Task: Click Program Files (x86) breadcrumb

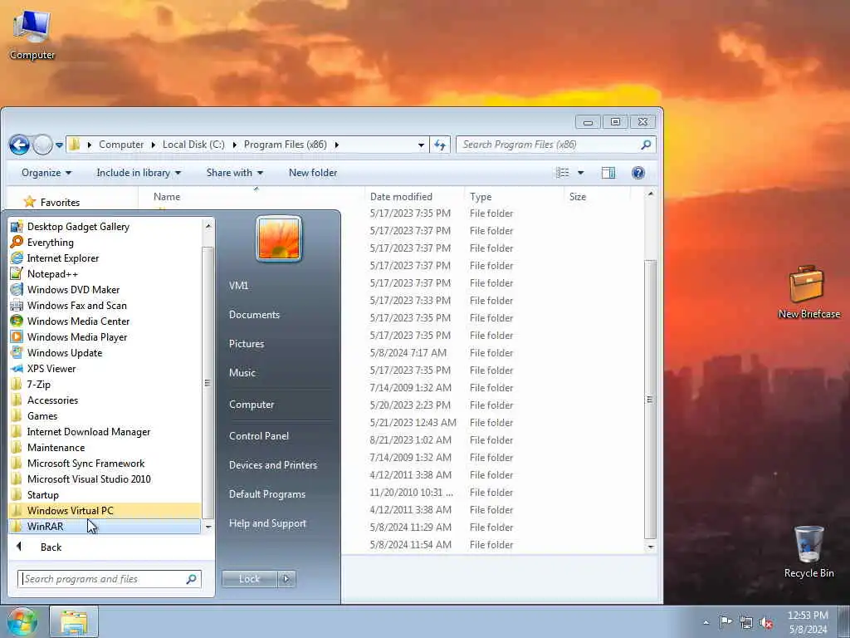Action: click(286, 145)
